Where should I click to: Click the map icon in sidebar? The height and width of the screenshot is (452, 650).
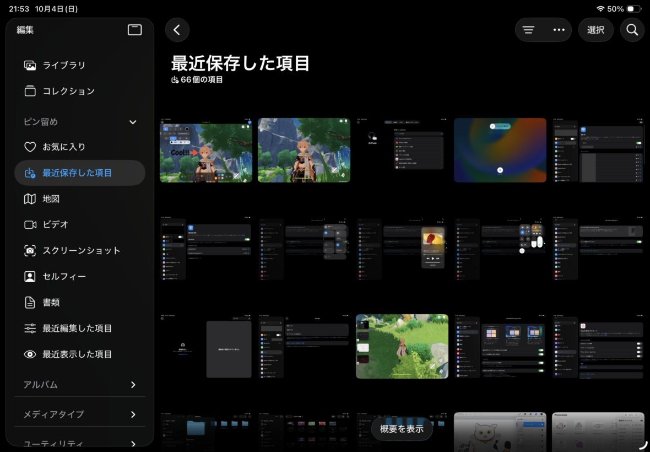point(30,198)
